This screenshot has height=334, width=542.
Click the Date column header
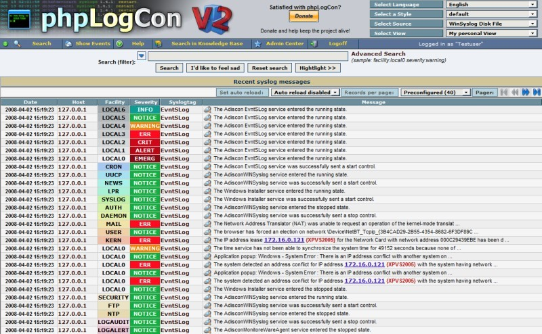tap(30, 102)
